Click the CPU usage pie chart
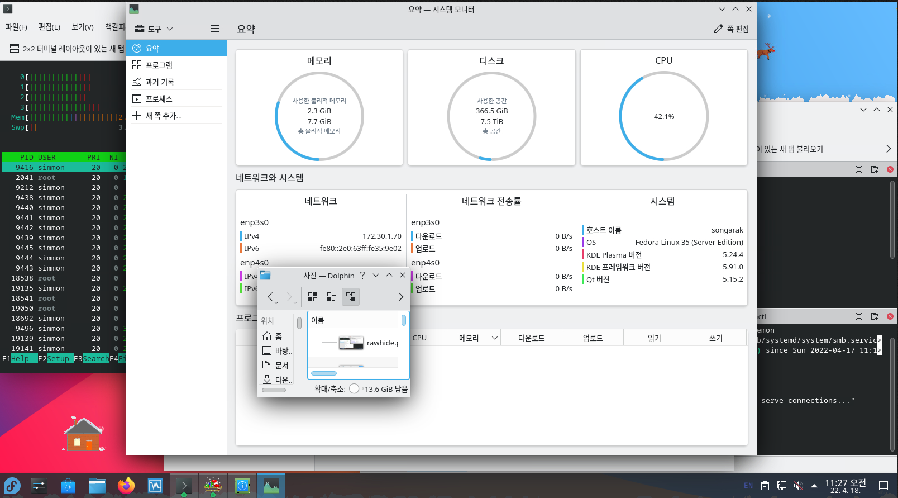This screenshot has width=898, height=498. [x=664, y=116]
